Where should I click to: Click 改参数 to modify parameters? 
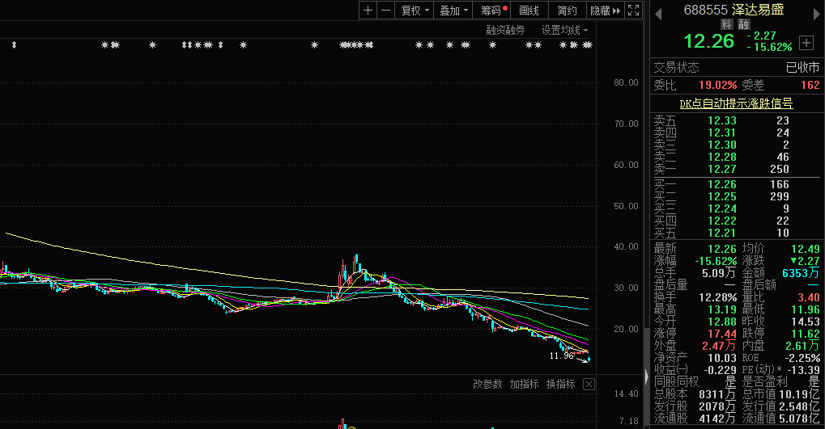click(x=487, y=385)
